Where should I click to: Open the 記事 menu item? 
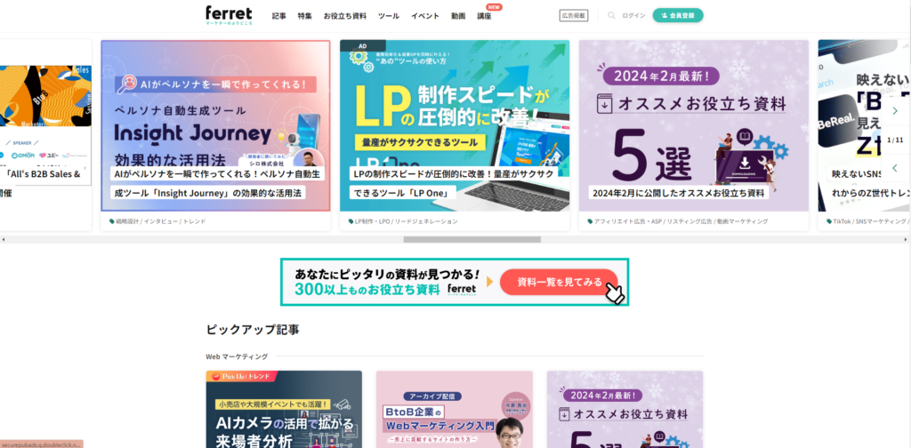278,16
